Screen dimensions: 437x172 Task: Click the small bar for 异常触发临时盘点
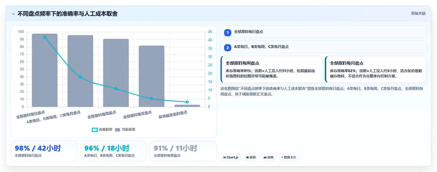(x=187, y=106)
